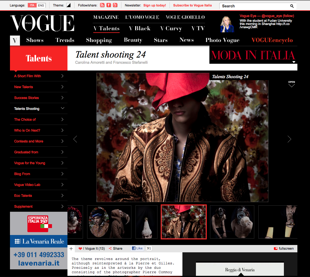Image resolution: width=310 pixels, height=277 pixels.
Task: Go to MAGAZINE section
Action: (x=106, y=17)
